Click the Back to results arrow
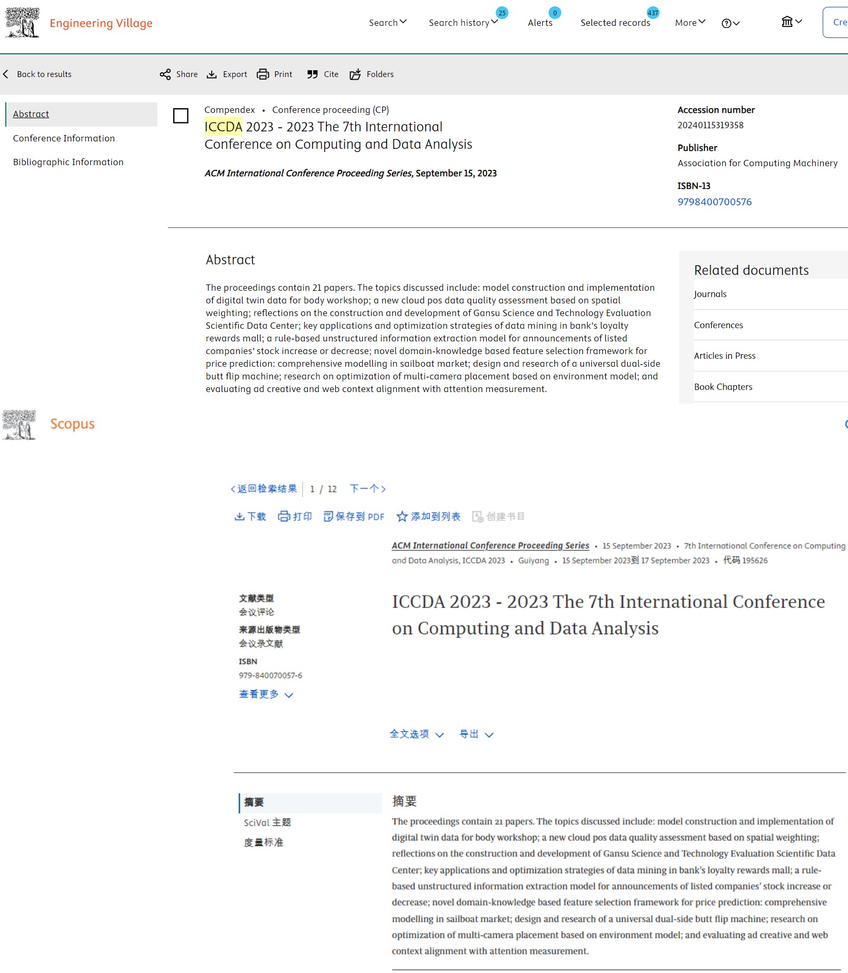The height and width of the screenshot is (973, 848). coord(6,74)
